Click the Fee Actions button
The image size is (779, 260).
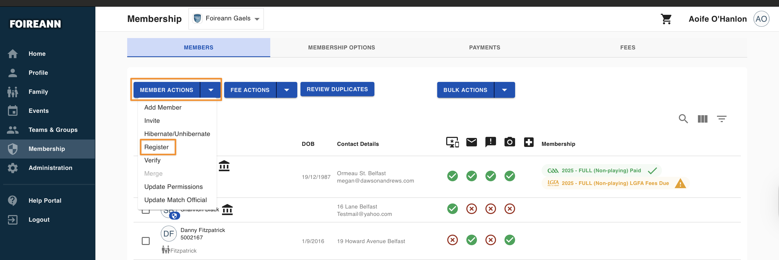tap(250, 90)
